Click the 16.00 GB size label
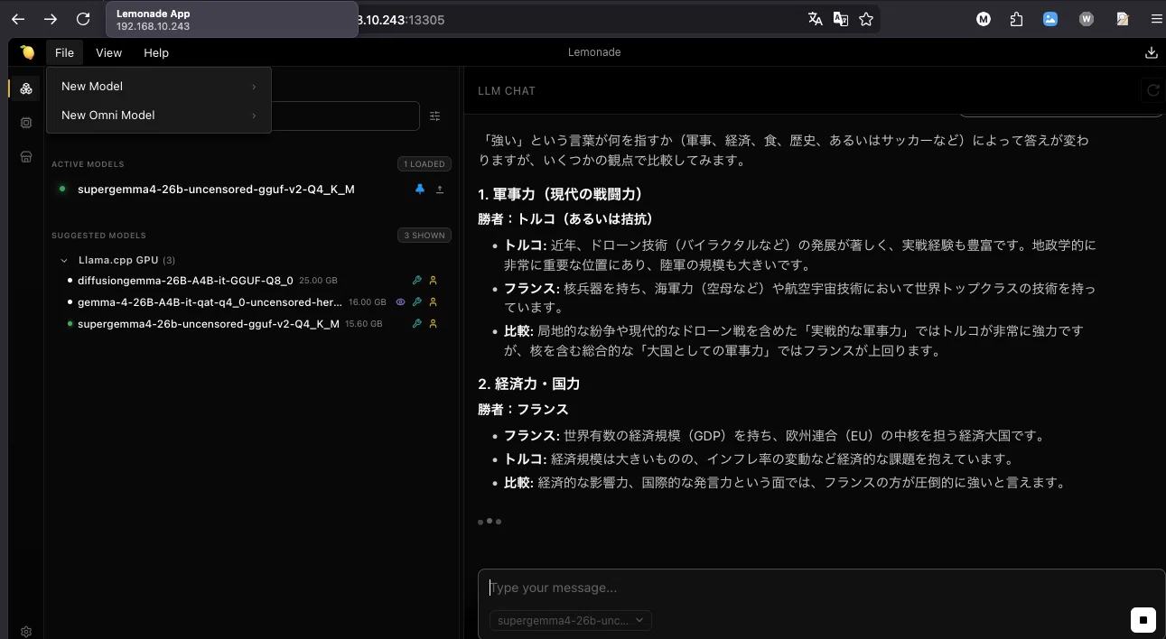Viewport: 1166px width, 639px height. (367, 302)
